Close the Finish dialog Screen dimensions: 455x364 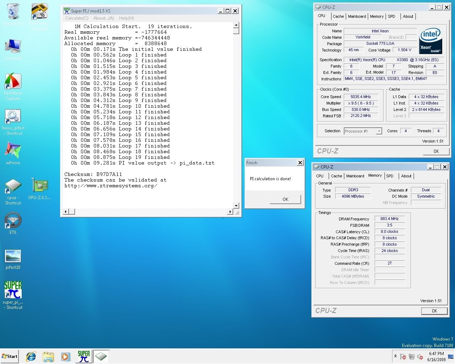[300, 162]
